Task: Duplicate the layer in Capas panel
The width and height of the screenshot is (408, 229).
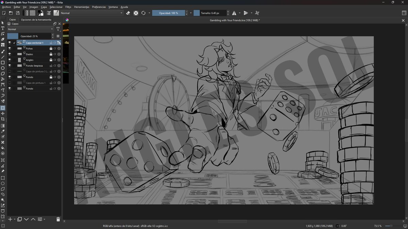Action: click(20, 220)
